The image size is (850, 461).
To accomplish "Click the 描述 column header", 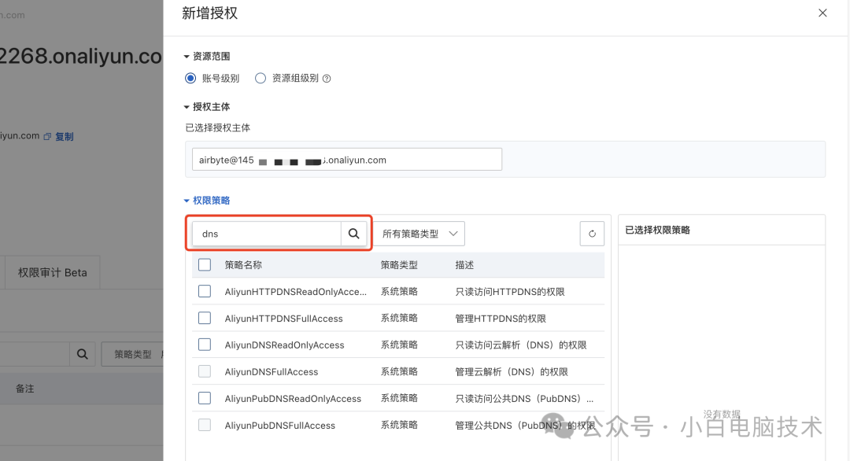I will (x=464, y=265).
